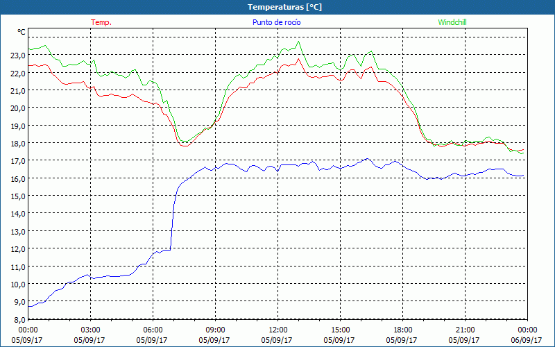Click the 23,0 y-axis value
Image resolution: width=555 pixels, height=347 pixels.
(x=19, y=56)
